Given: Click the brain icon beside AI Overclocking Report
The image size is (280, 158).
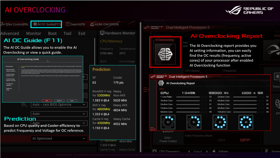Looking at the screenshot, I should tap(161, 83).
